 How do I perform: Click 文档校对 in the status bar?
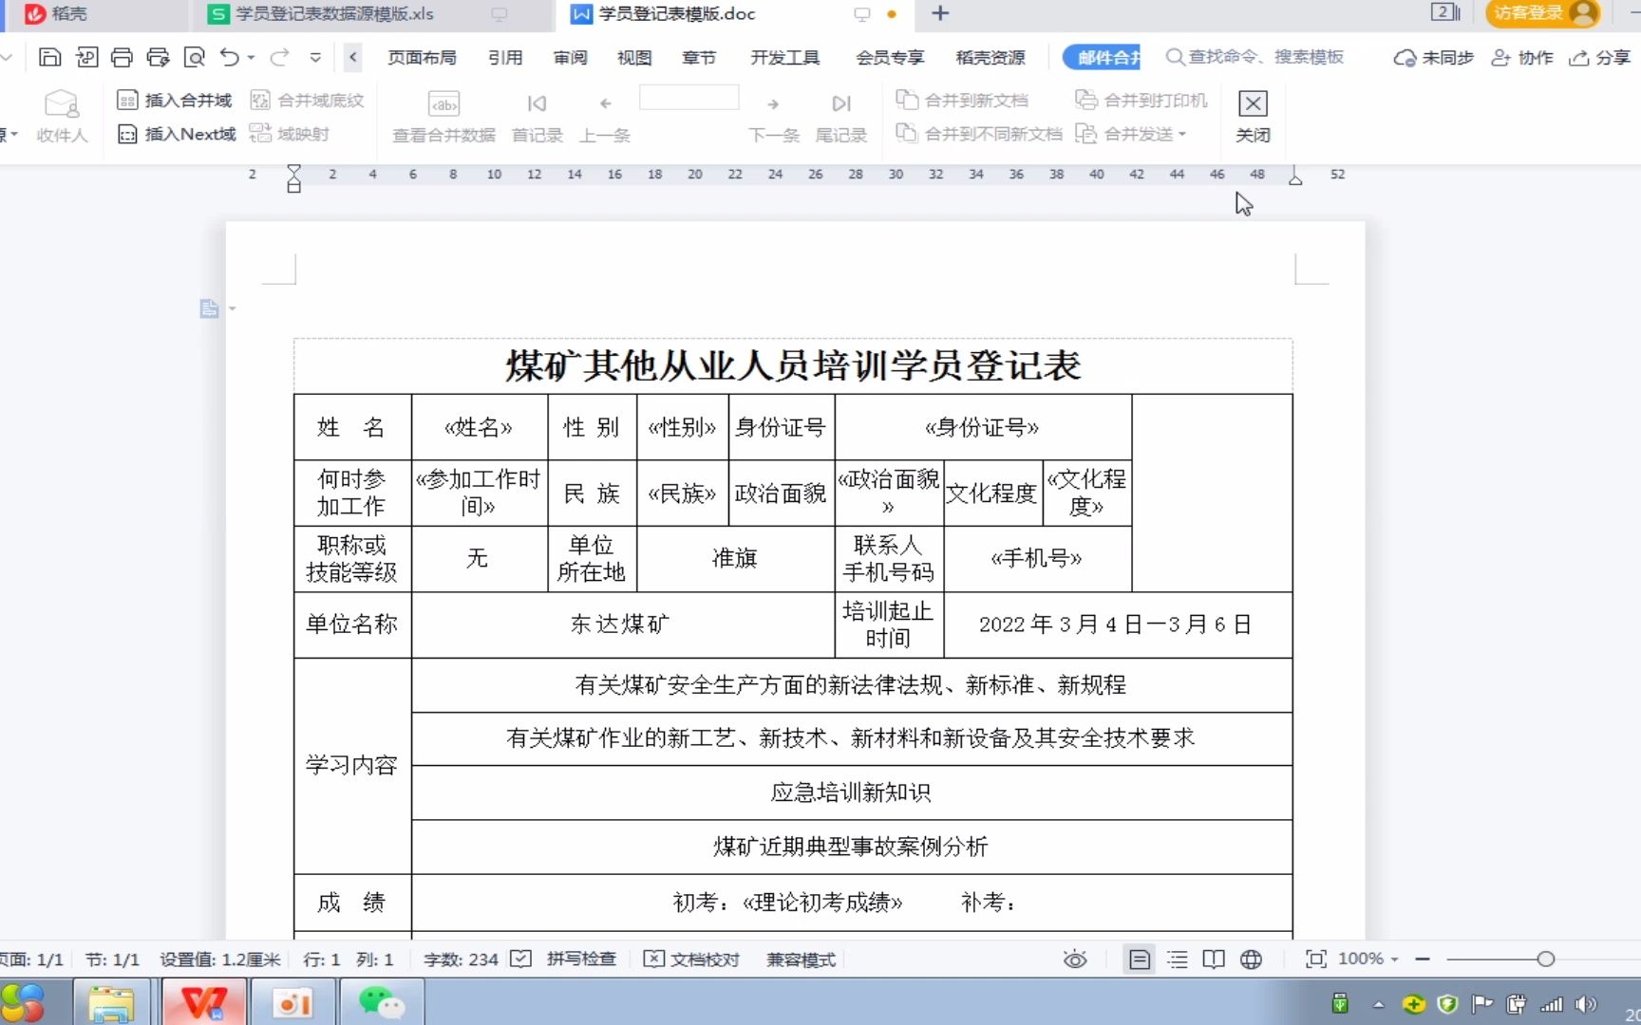point(691,959)
